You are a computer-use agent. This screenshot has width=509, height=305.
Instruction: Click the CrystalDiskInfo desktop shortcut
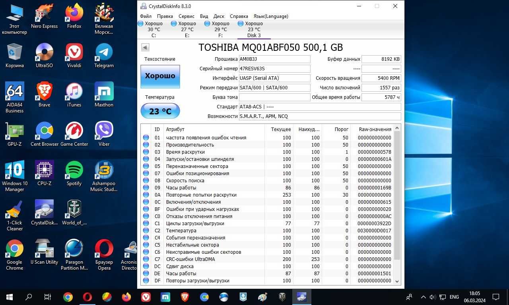point(45,212)
